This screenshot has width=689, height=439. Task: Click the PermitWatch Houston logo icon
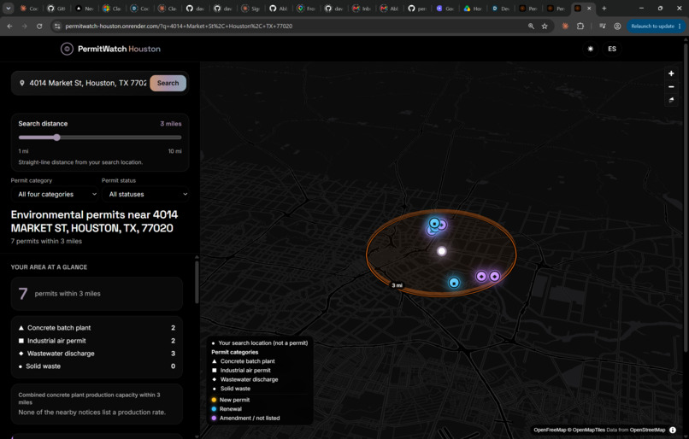click(67, 49)
